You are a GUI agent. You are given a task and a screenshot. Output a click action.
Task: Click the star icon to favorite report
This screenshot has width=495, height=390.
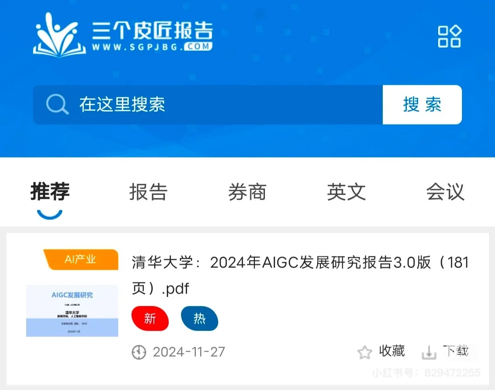click(x=365, y=352)
